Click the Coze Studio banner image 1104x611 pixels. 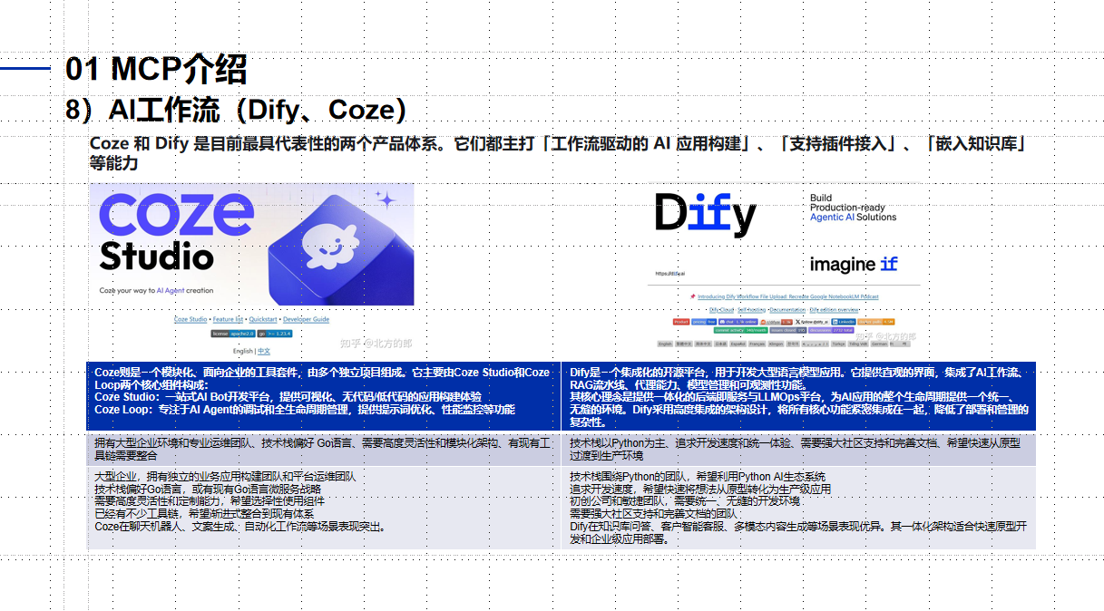click(x=251, y=245)
